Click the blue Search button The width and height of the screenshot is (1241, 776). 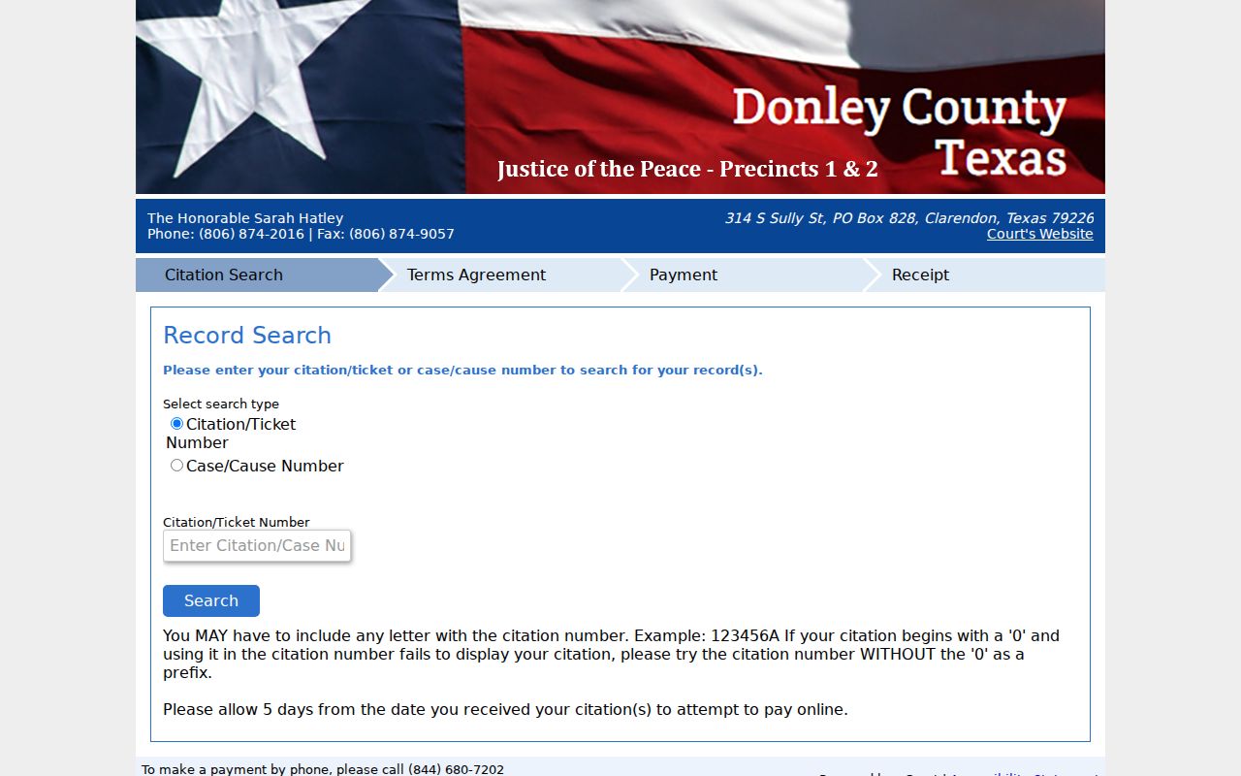tap(211, 600)
